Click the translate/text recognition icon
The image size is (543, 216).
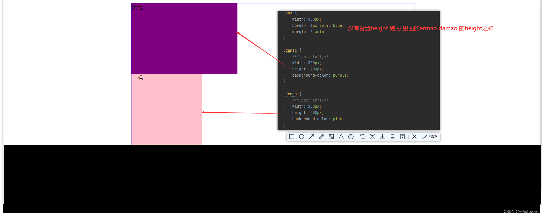[x=373, y=137]
